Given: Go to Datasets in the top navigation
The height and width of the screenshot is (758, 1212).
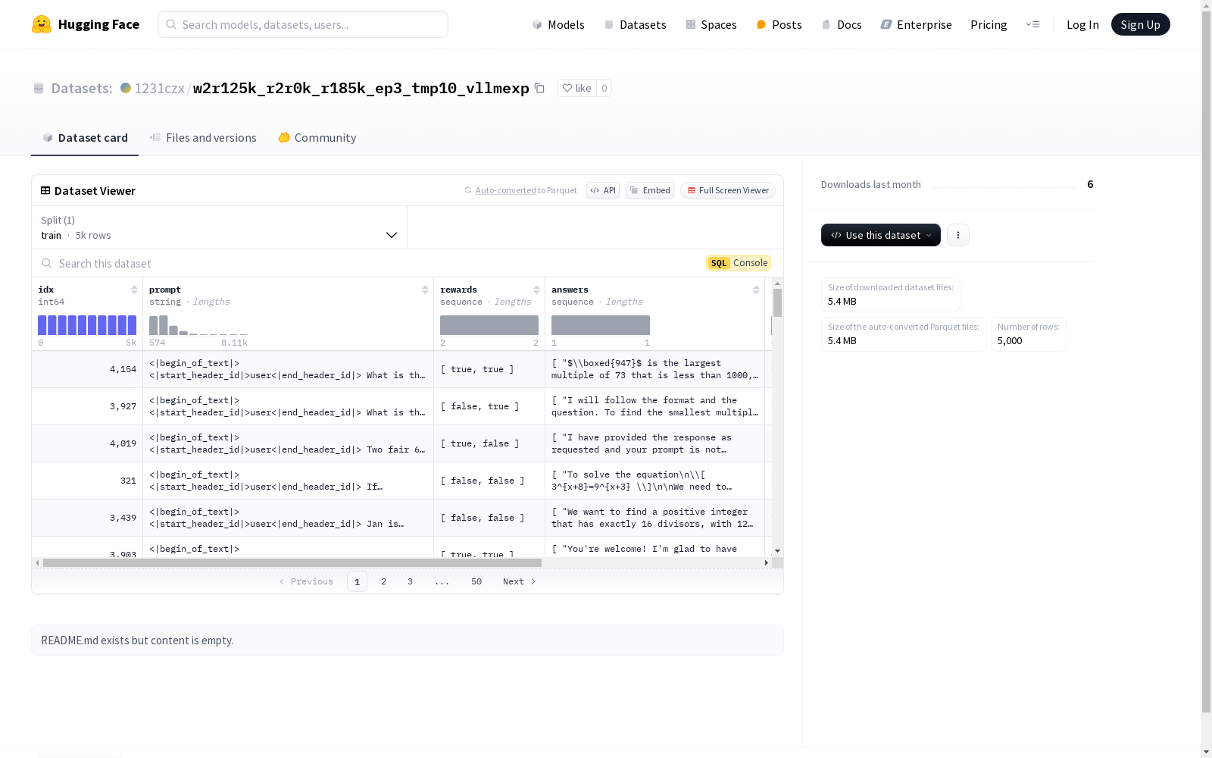Looking at the screenshot, I should click(x=635, y=24).
